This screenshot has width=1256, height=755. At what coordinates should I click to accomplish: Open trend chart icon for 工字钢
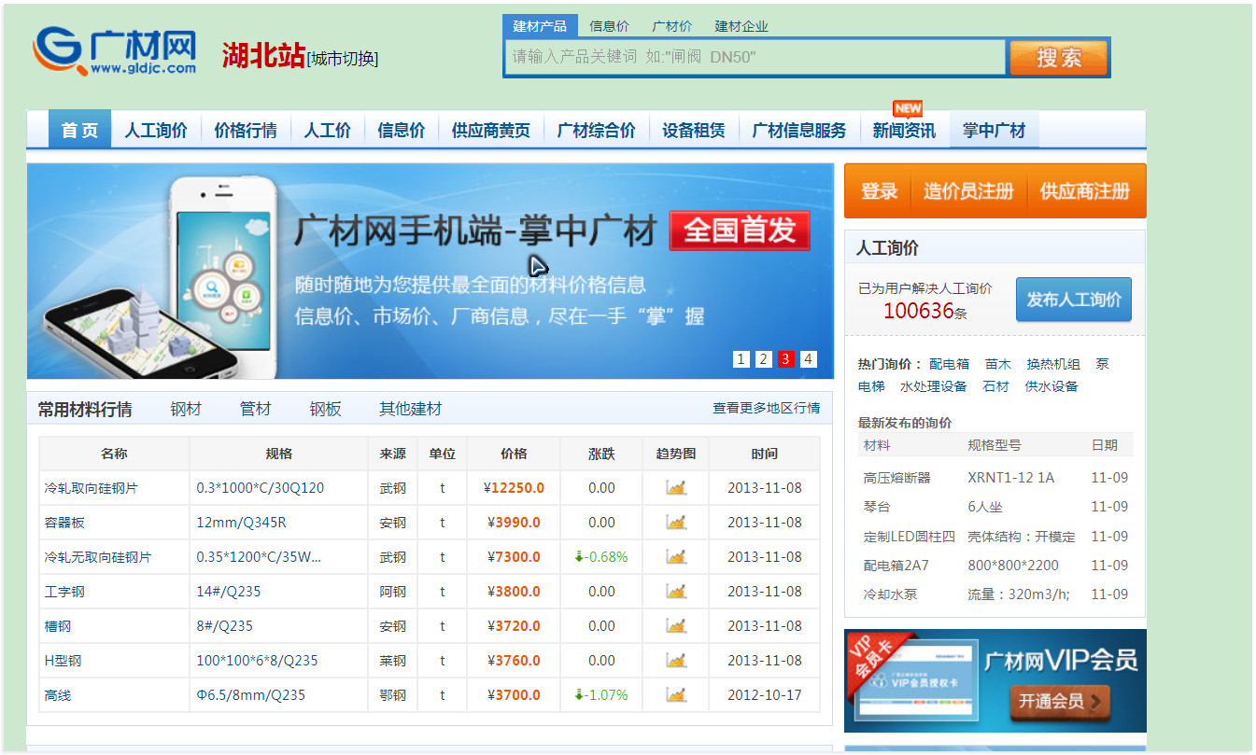coord(676,591)
